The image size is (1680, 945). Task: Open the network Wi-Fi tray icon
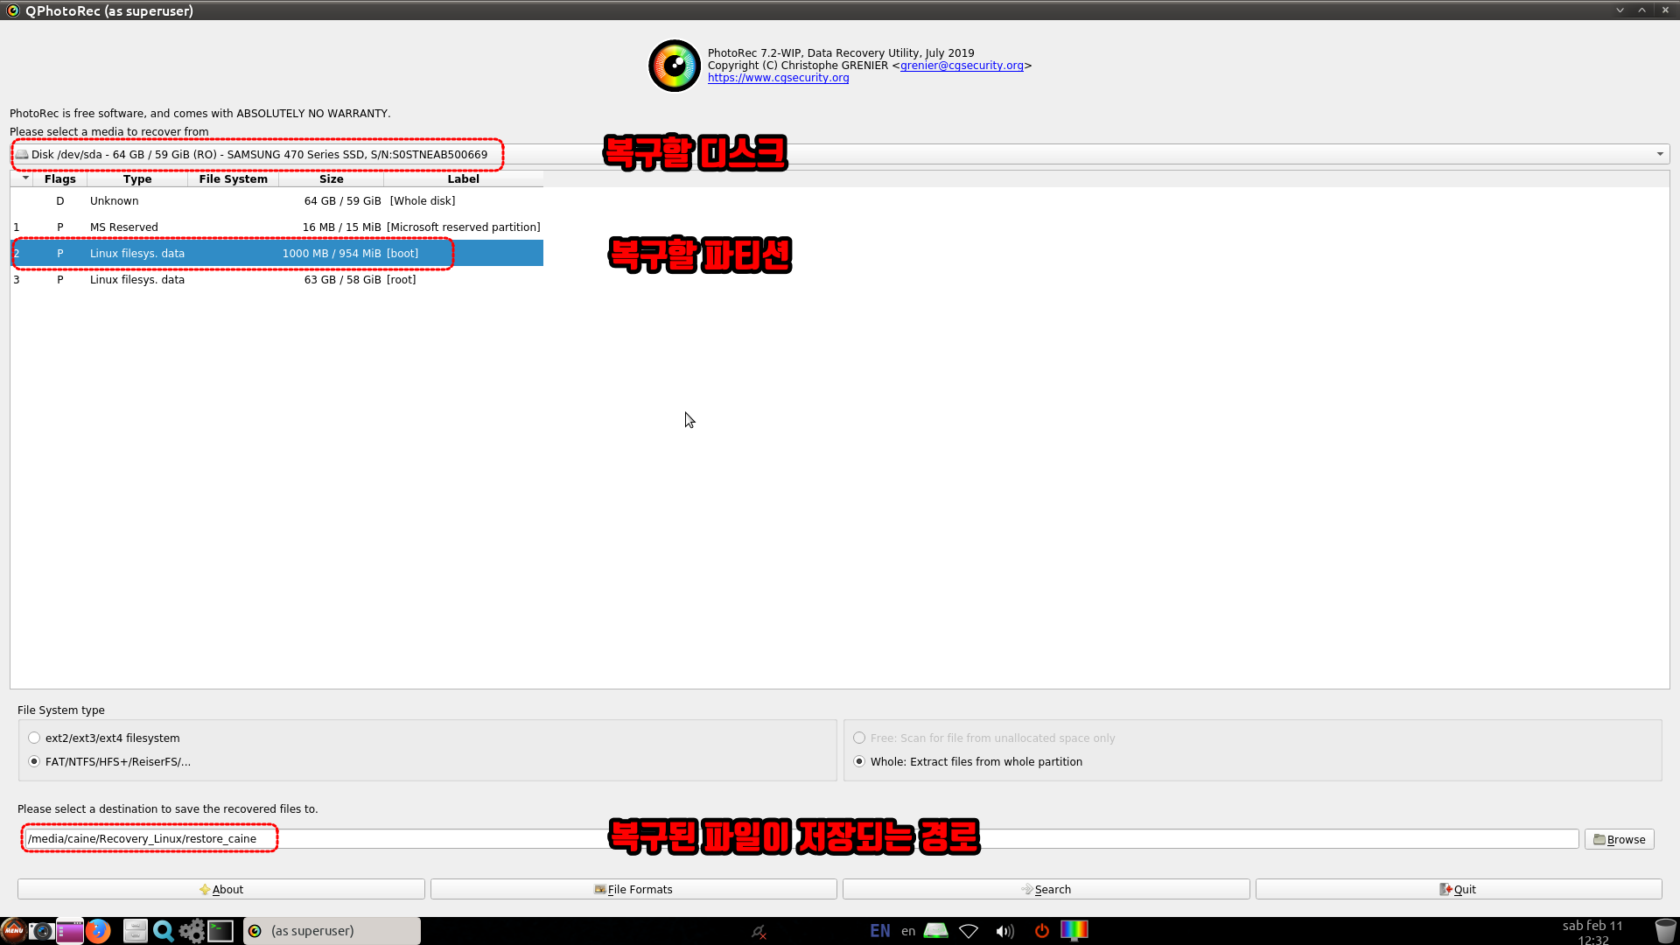click(x=969, y=931)
